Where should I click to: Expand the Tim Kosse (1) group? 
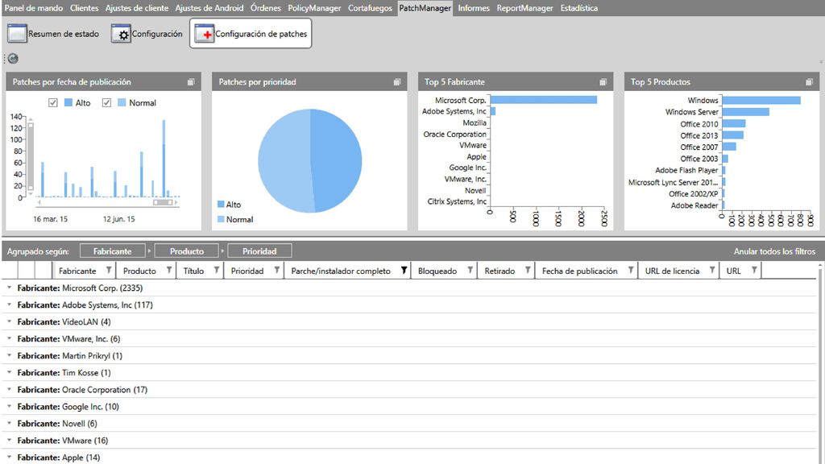click(x=9, y=372)
